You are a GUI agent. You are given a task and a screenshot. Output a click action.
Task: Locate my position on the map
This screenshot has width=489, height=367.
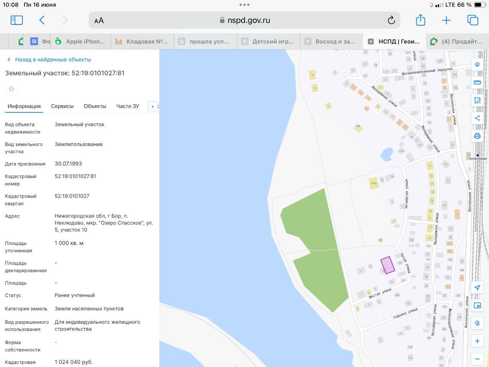477,287
